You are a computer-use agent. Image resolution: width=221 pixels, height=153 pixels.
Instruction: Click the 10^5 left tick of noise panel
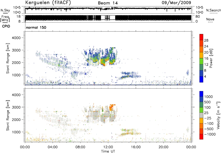click(17, 8)
